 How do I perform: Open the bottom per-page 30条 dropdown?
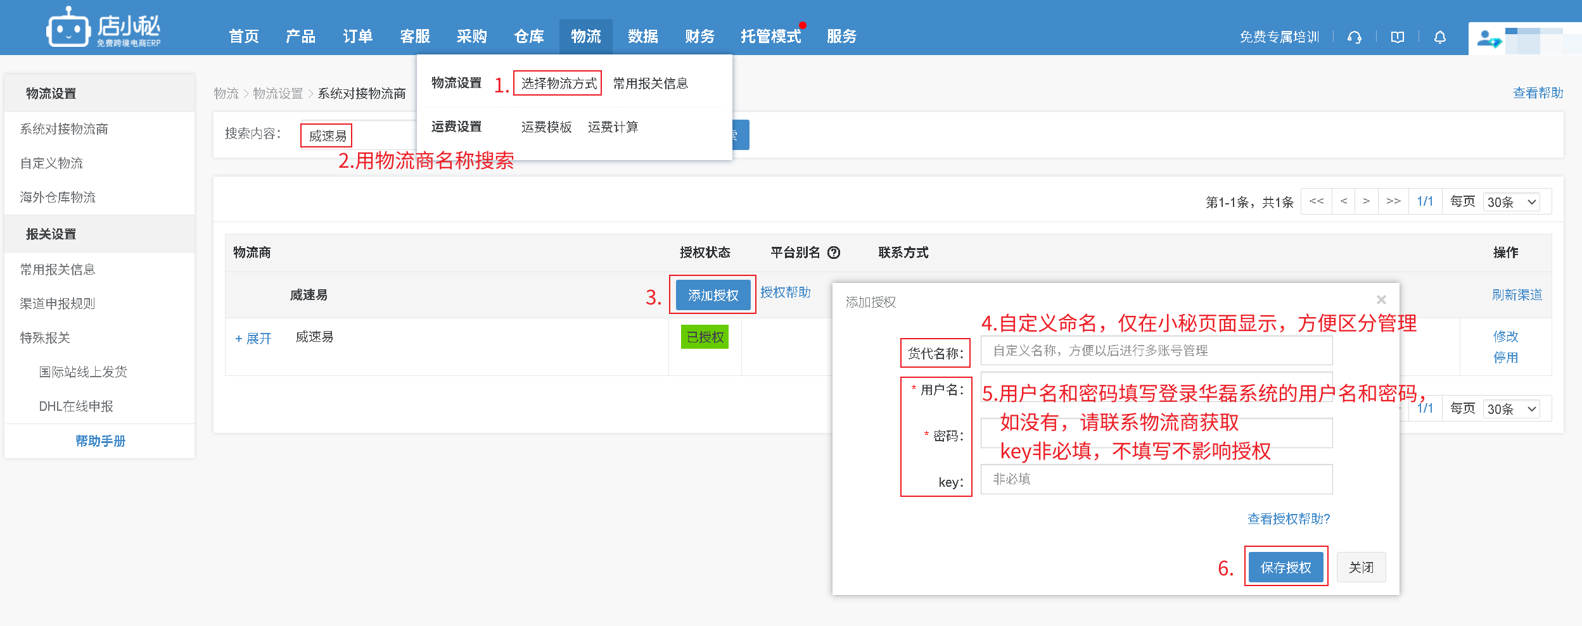coord(1512,409)
